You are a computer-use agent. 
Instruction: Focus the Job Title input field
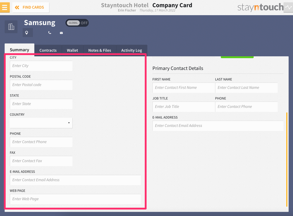click(184, 107)
